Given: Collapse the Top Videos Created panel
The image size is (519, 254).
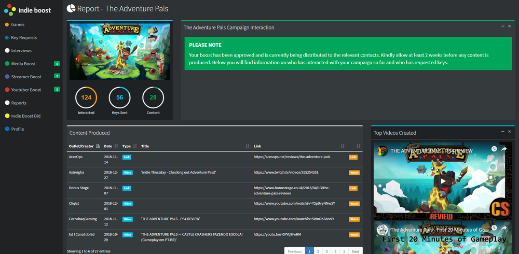Looking at the screenshot, I should 503,132.
